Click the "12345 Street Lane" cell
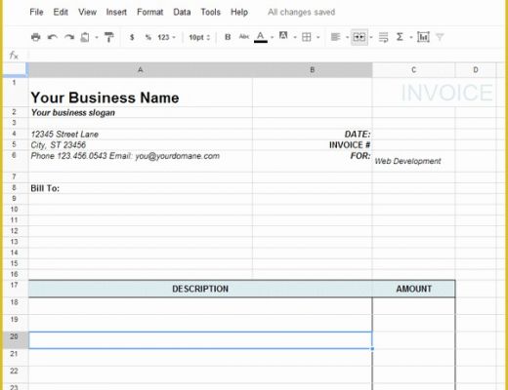Viewport: 508px width, 390px height. coord(141,134)
